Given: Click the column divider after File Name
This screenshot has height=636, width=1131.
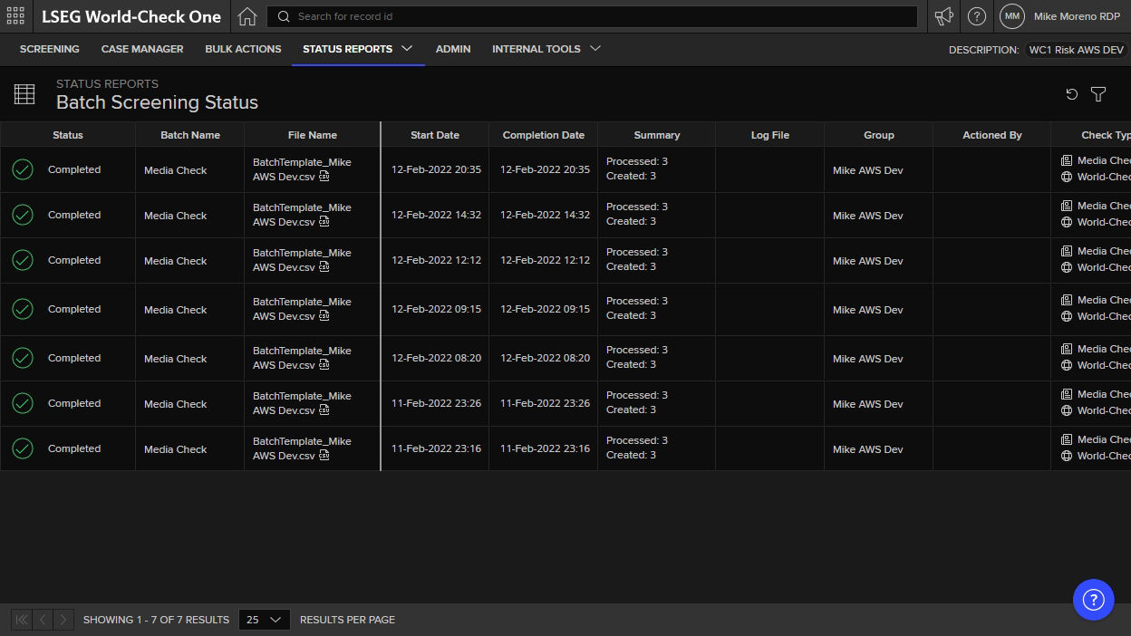Looking at the screenshot, I should pyautogui.click(x=381, y=135).
